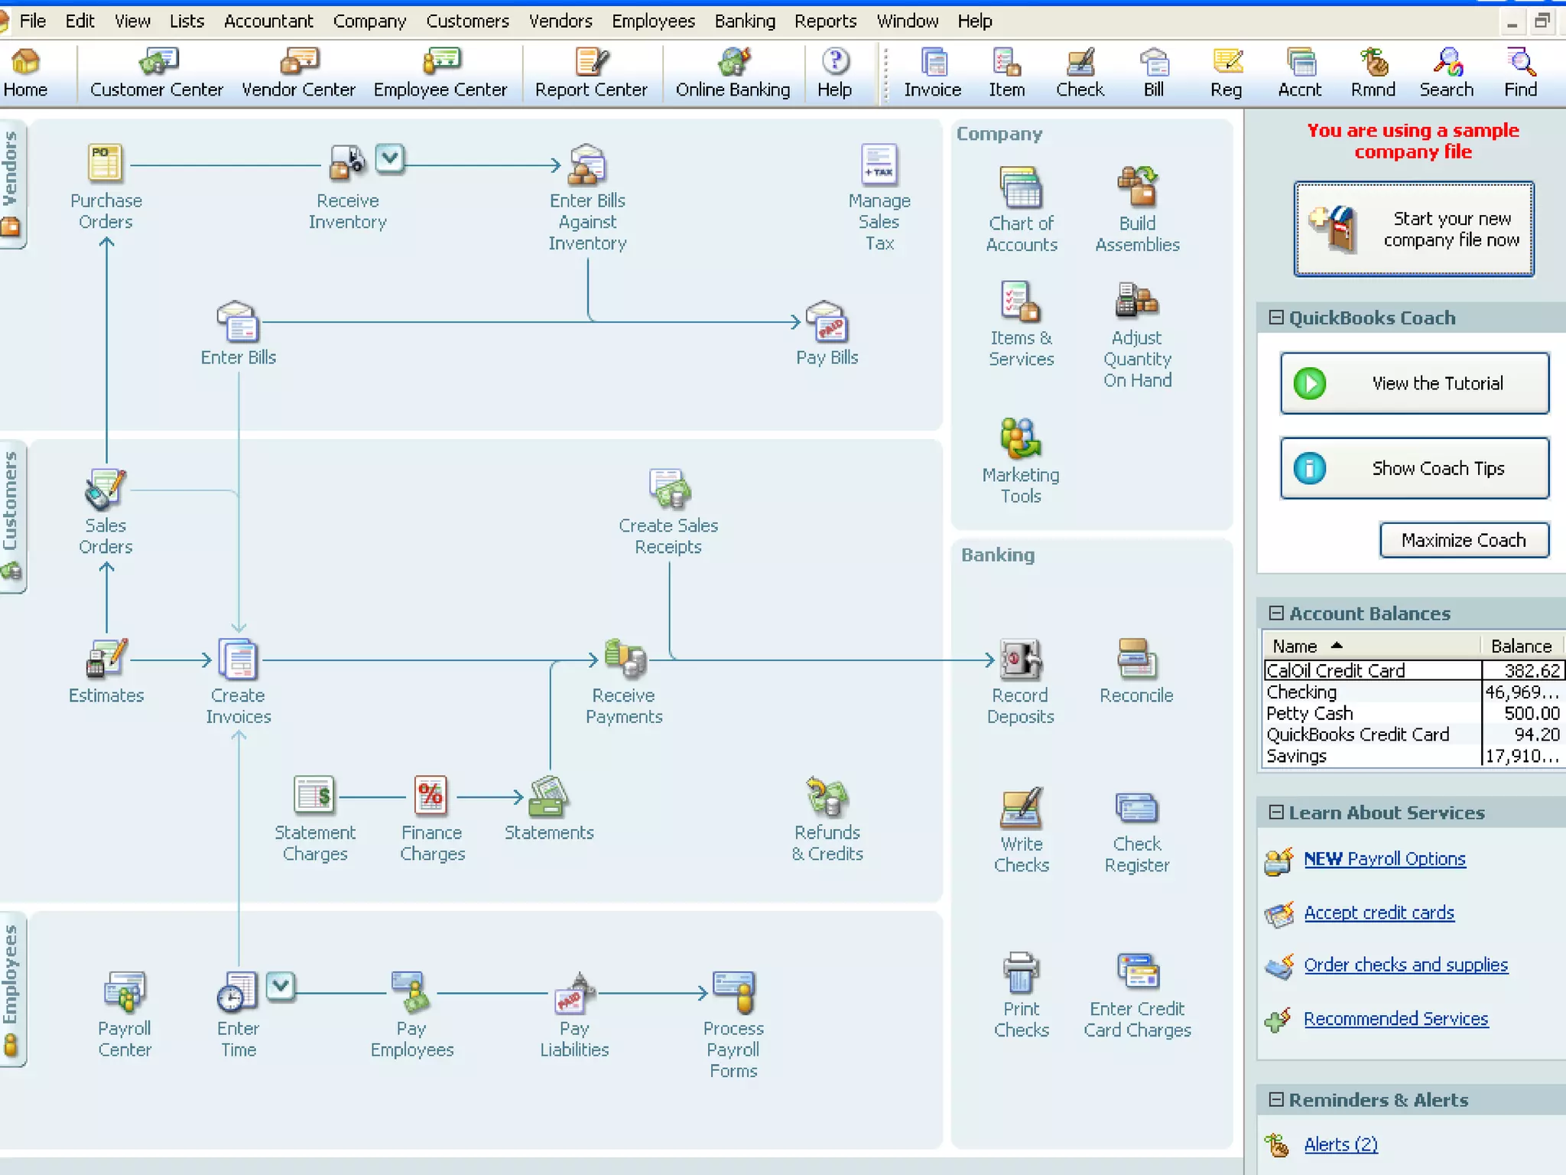Screen dimensions: 1566x1175
Task: Open Refunds & Credits icon
Action: click(827, 796)
